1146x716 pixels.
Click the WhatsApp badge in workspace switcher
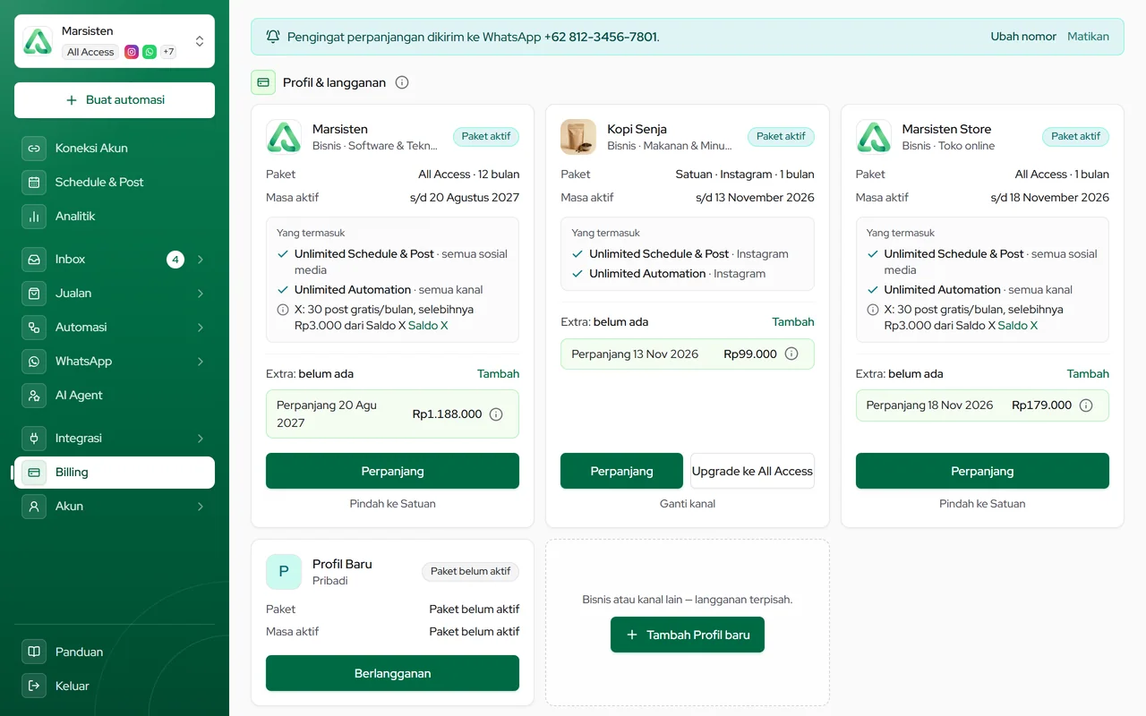(x=150, y=52)
